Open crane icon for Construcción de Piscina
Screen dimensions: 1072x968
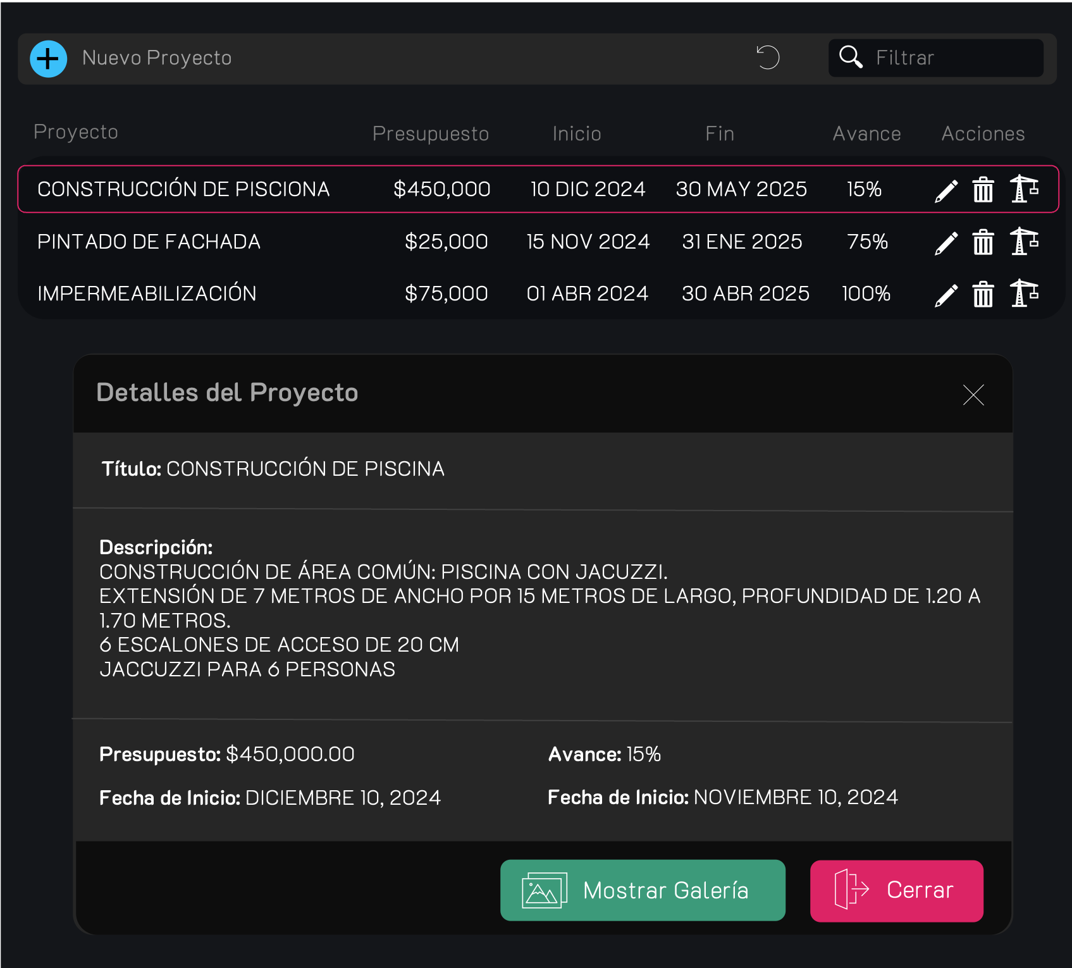pyautogui.click(x=1024, y=189)
